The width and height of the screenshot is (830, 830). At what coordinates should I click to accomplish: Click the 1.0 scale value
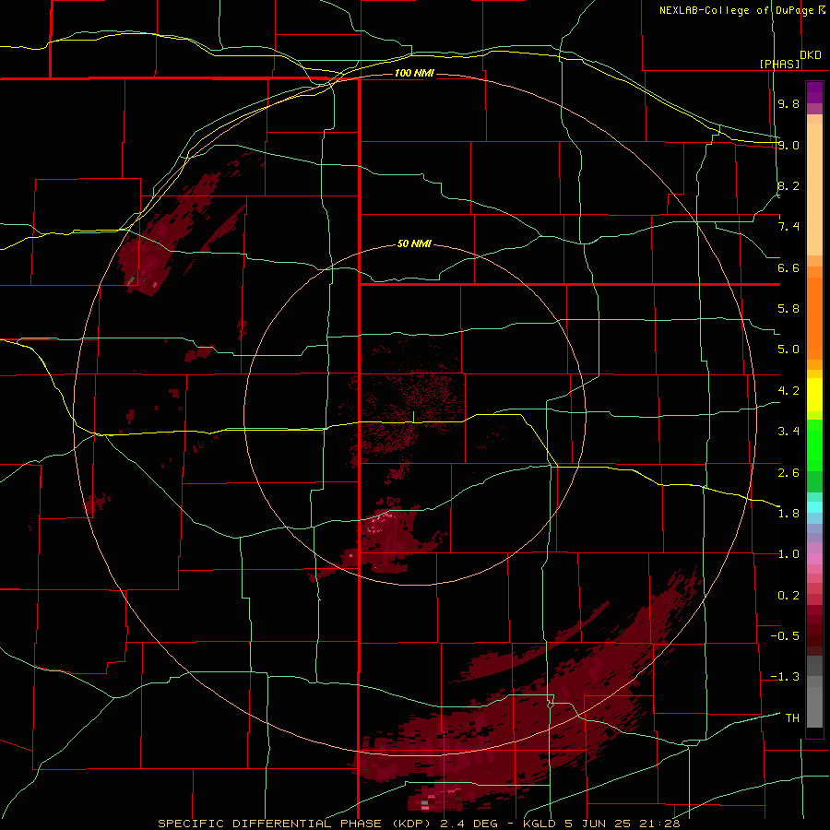coord(788,554)
